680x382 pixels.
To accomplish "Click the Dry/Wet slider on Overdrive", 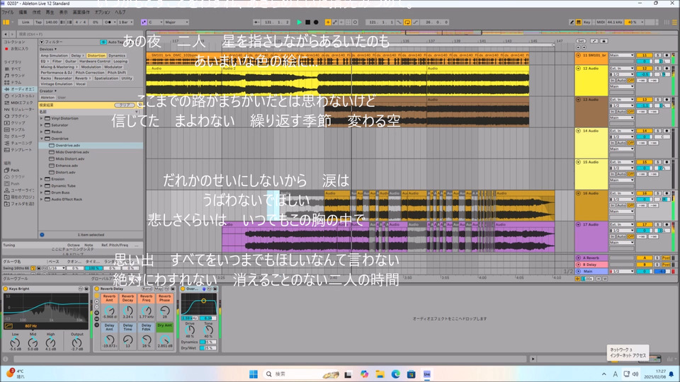I will pyautogui.click(x=207, y=348).
